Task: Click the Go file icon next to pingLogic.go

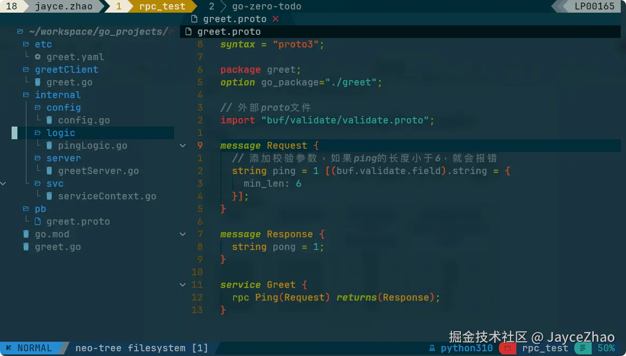Action: pyautogui.click(x=49, y=146)
